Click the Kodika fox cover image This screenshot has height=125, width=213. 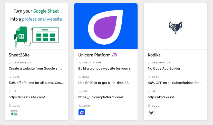pos(175,26)
